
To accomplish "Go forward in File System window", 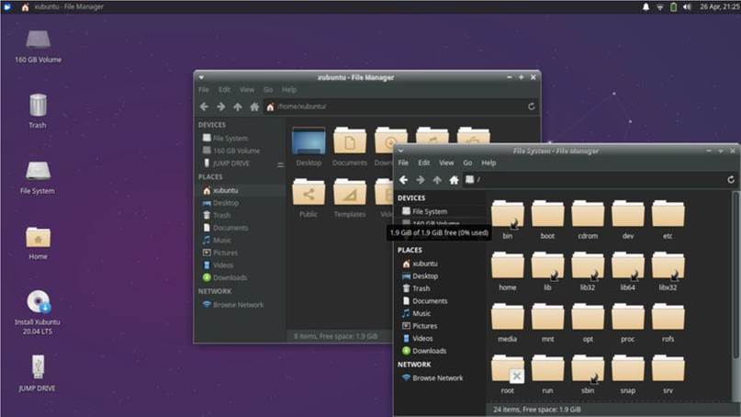I will coord(421,180).
